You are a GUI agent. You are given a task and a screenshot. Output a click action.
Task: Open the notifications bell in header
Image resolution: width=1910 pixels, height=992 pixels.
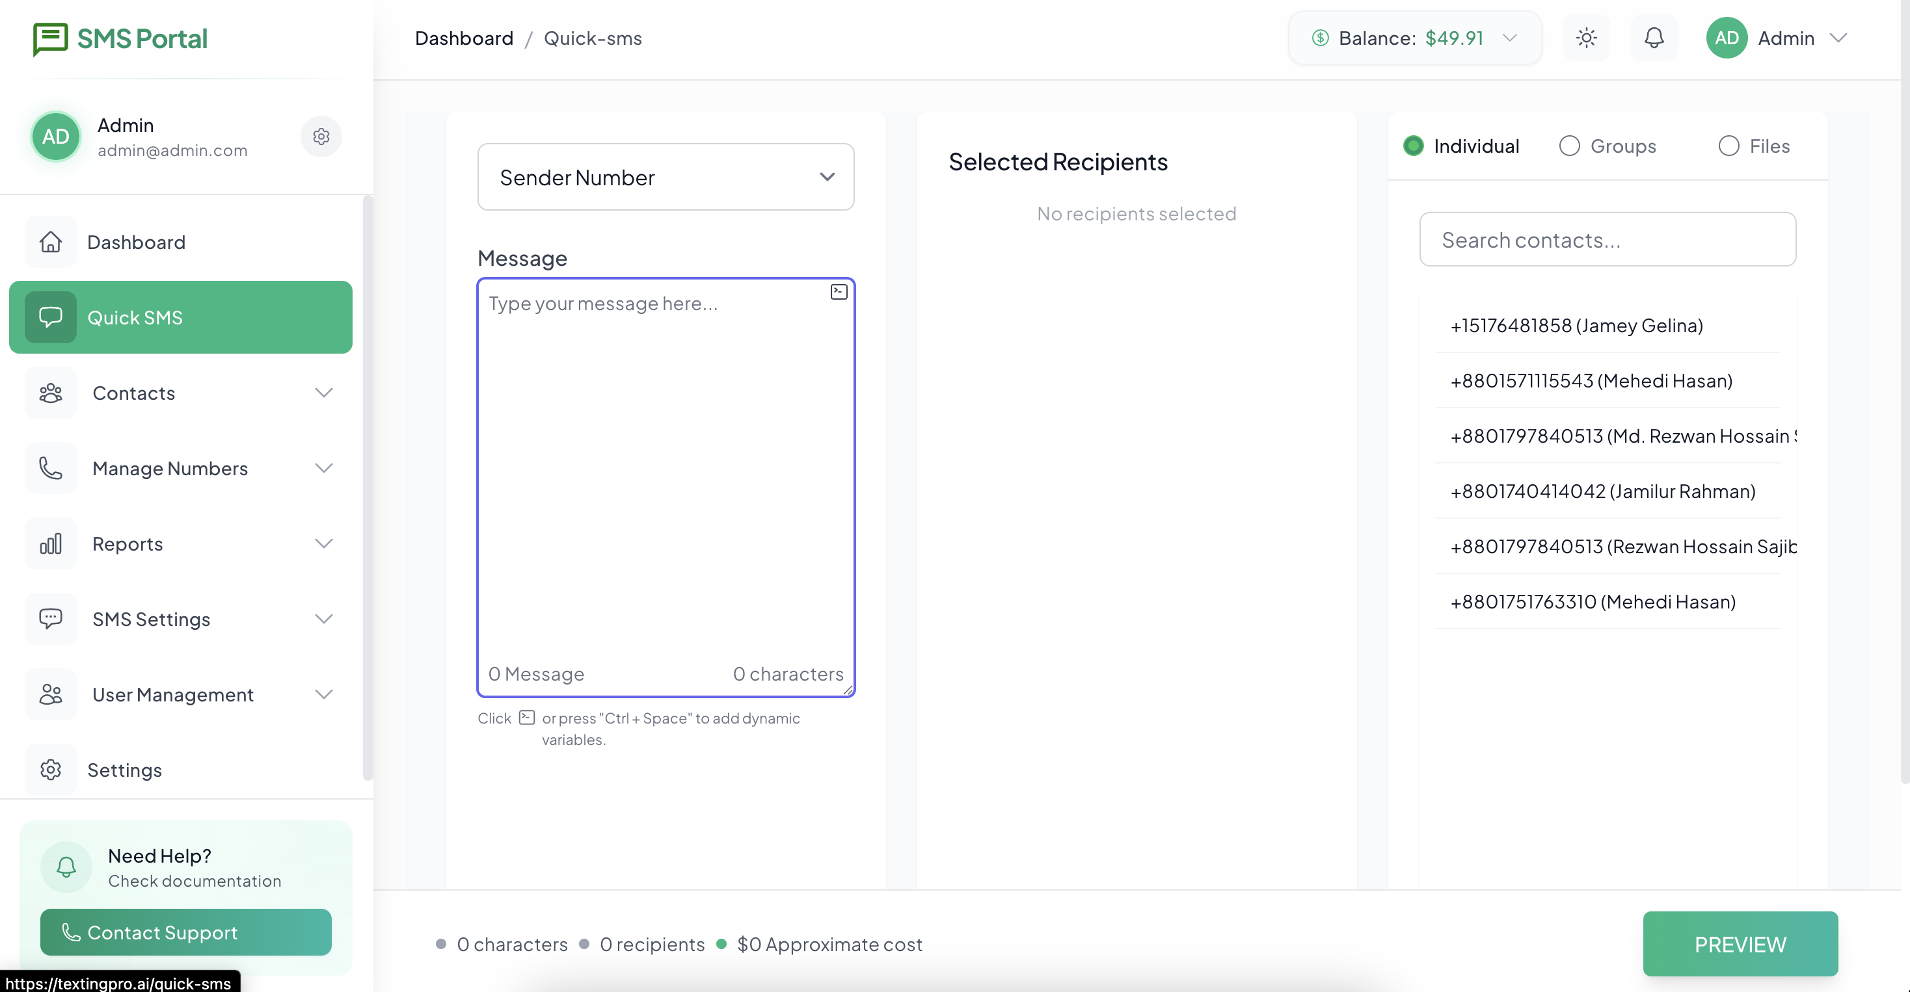[1654, 38]
